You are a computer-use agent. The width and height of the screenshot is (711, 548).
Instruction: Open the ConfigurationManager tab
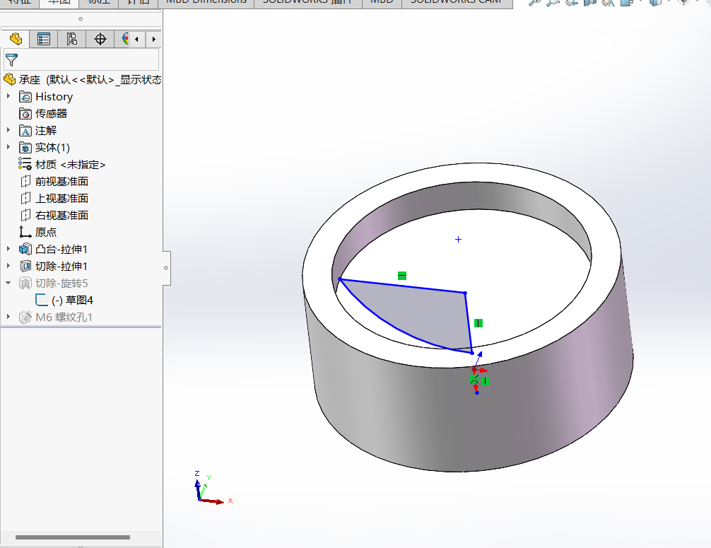71,39
